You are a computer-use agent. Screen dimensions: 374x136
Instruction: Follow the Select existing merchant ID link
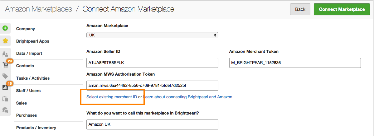[112, 97]
